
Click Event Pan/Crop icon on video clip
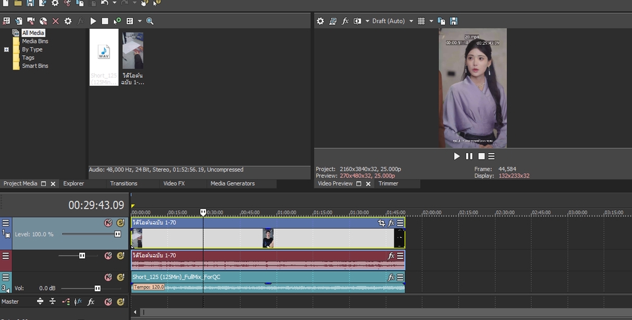coord(381,223)
